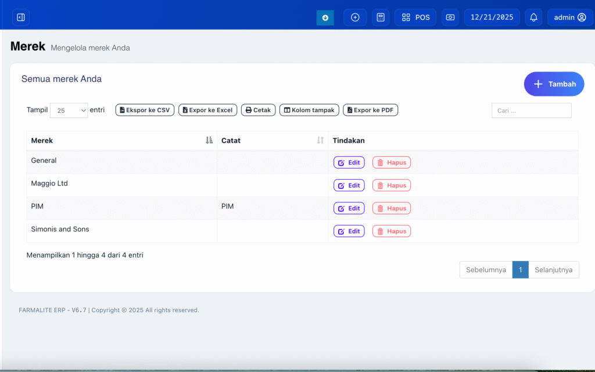This screenshot has width=595, height=372.
Task: Open the Kolom tampak column visibility menu
Action: pyautogui.click(x=309, y=110)
